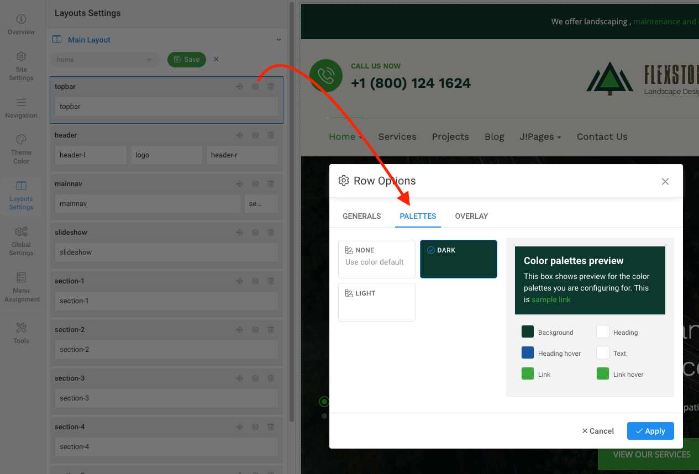Image resolution: width=699 pixels, height=474 pixels.
Task: Pick the Text color swatch
Action: click(603, 352)
